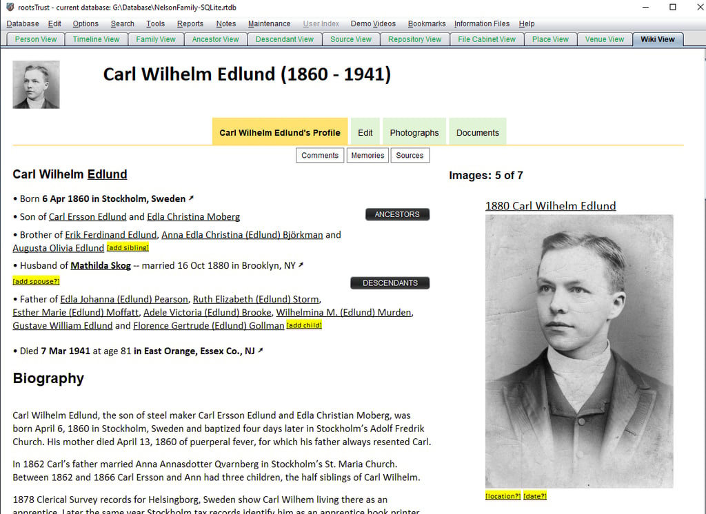706x514 pixels.
Task: Click the [add sibling] link
Action: point(128,247)
